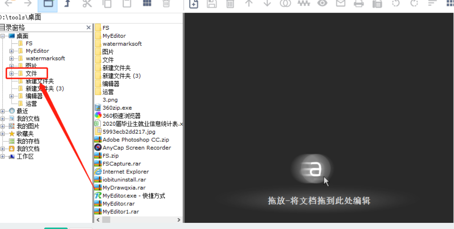Select MyEditor.exe - 快捷方式 entry

point(130,196)
